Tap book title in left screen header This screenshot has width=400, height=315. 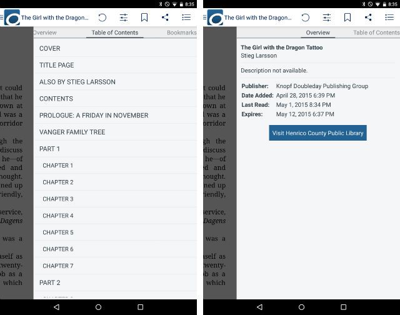coord(55,17)
